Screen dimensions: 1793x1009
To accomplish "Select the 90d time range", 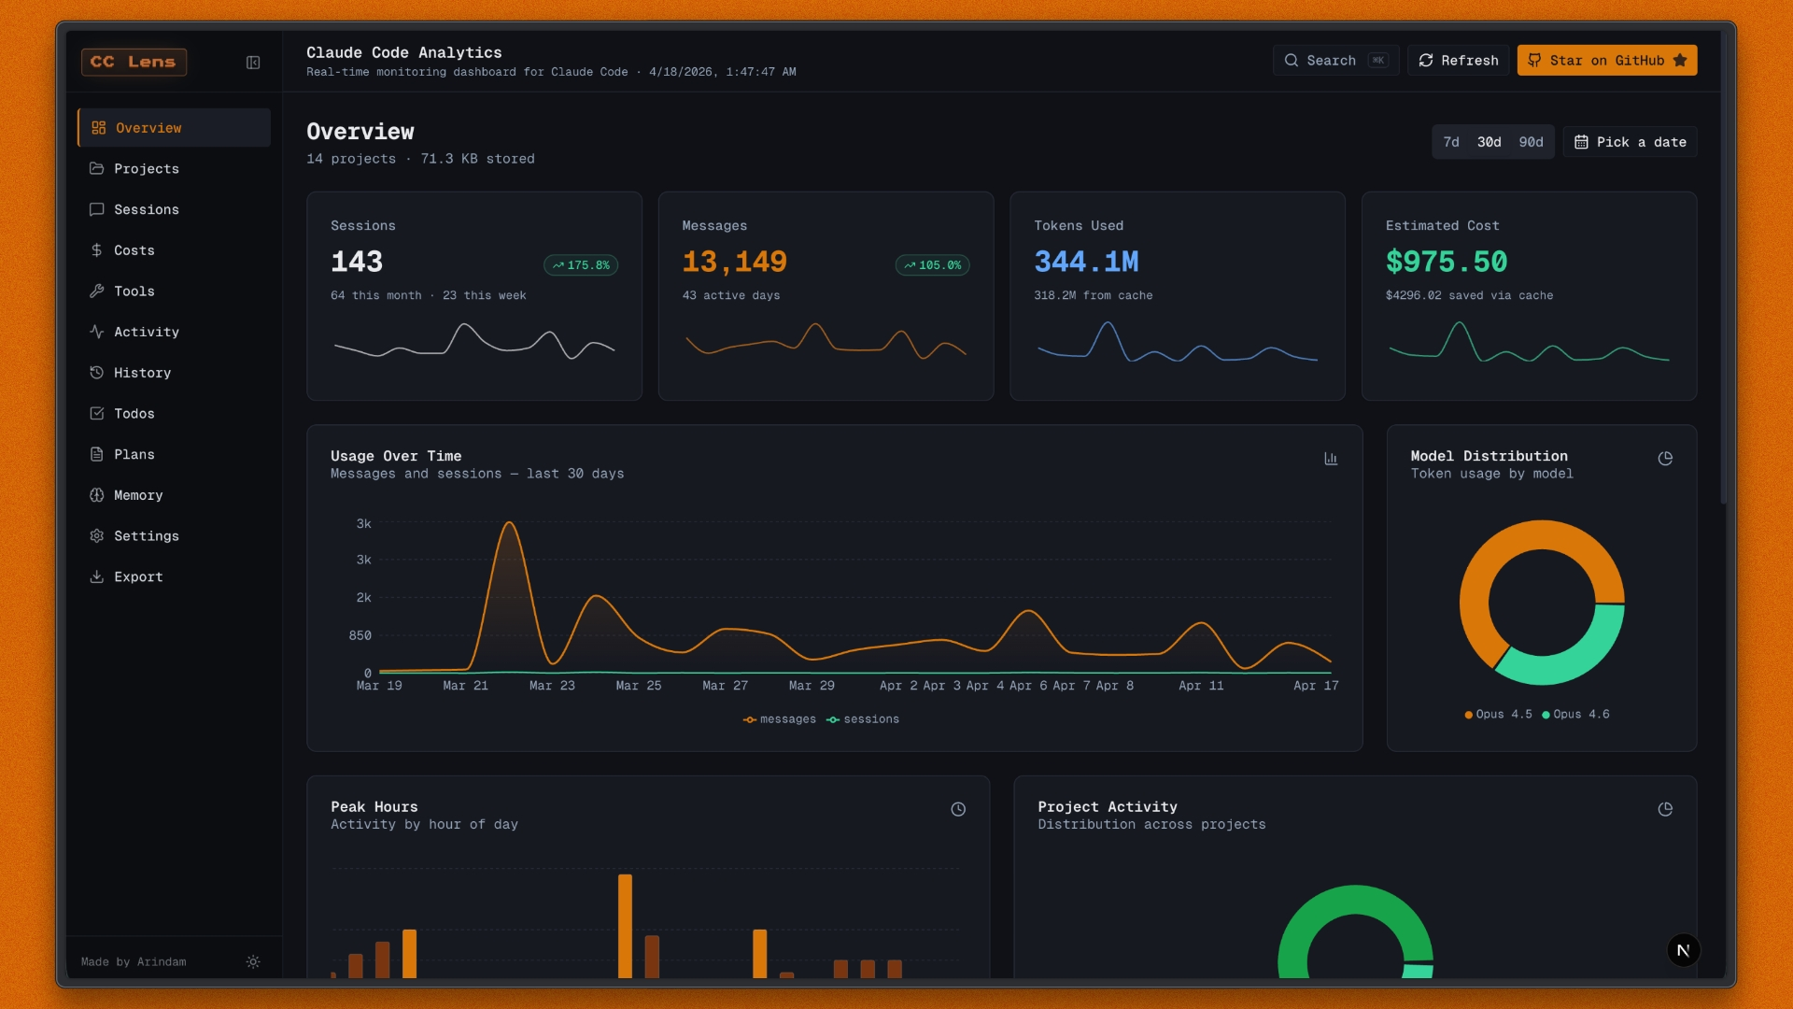I will pos(1532,142).
